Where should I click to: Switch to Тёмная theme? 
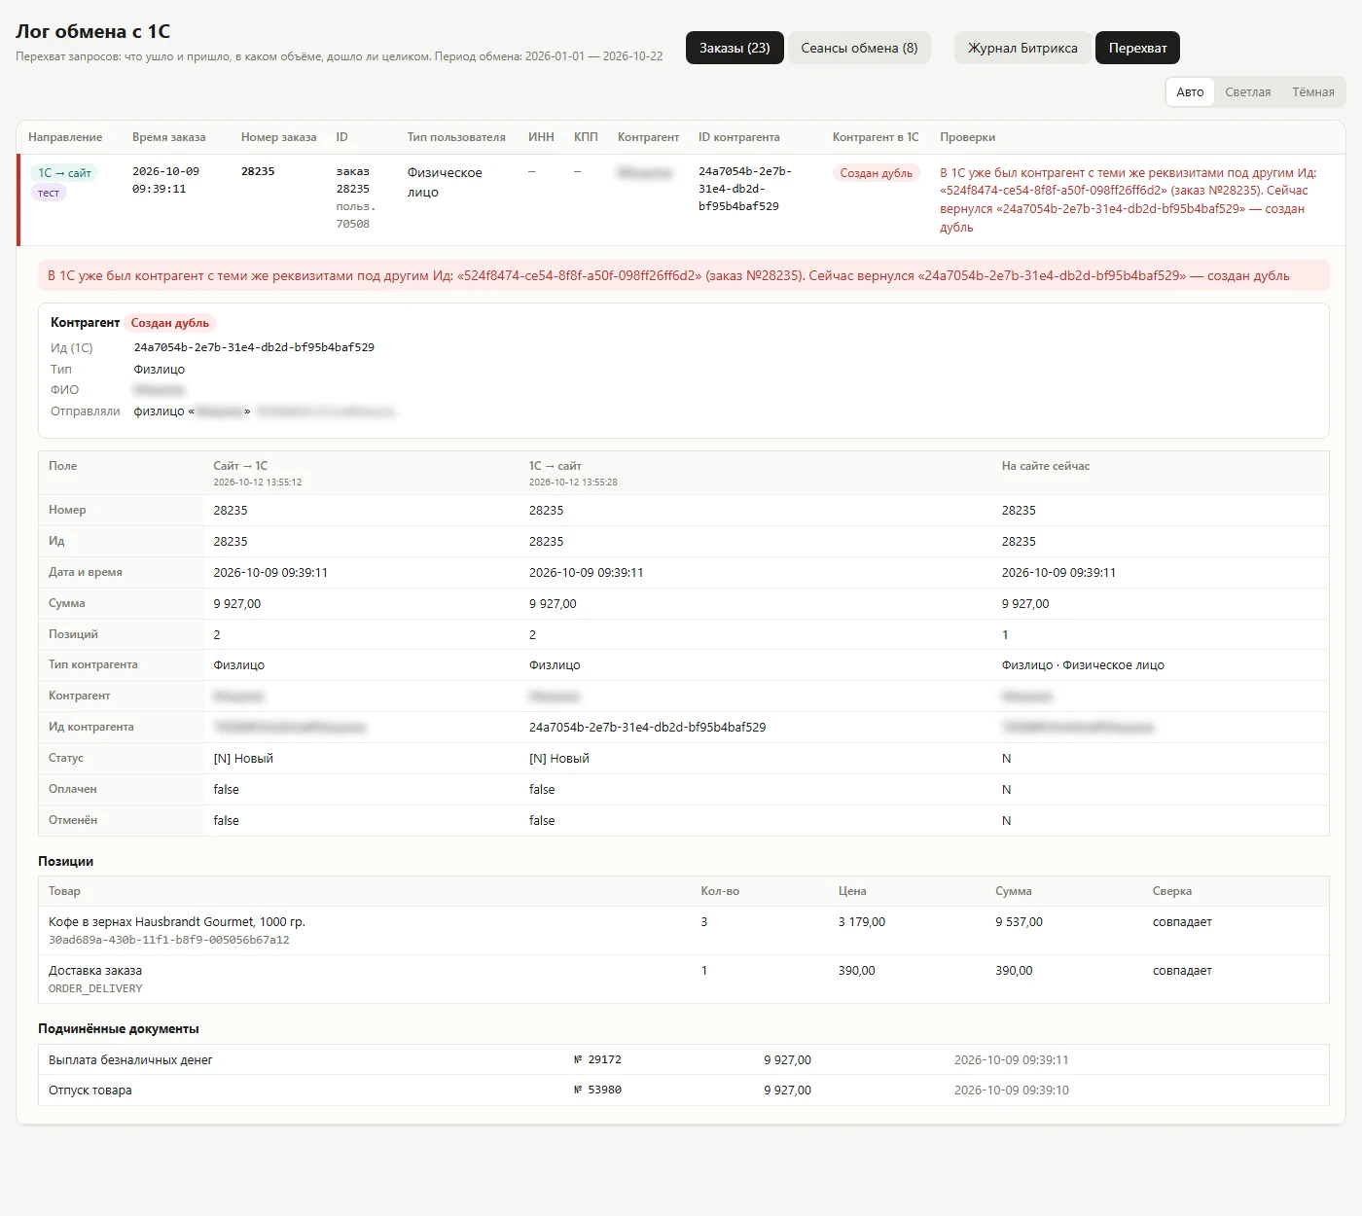click(x=1313, y=92)
